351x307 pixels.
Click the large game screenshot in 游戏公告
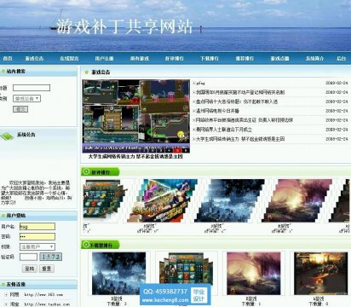136,116
